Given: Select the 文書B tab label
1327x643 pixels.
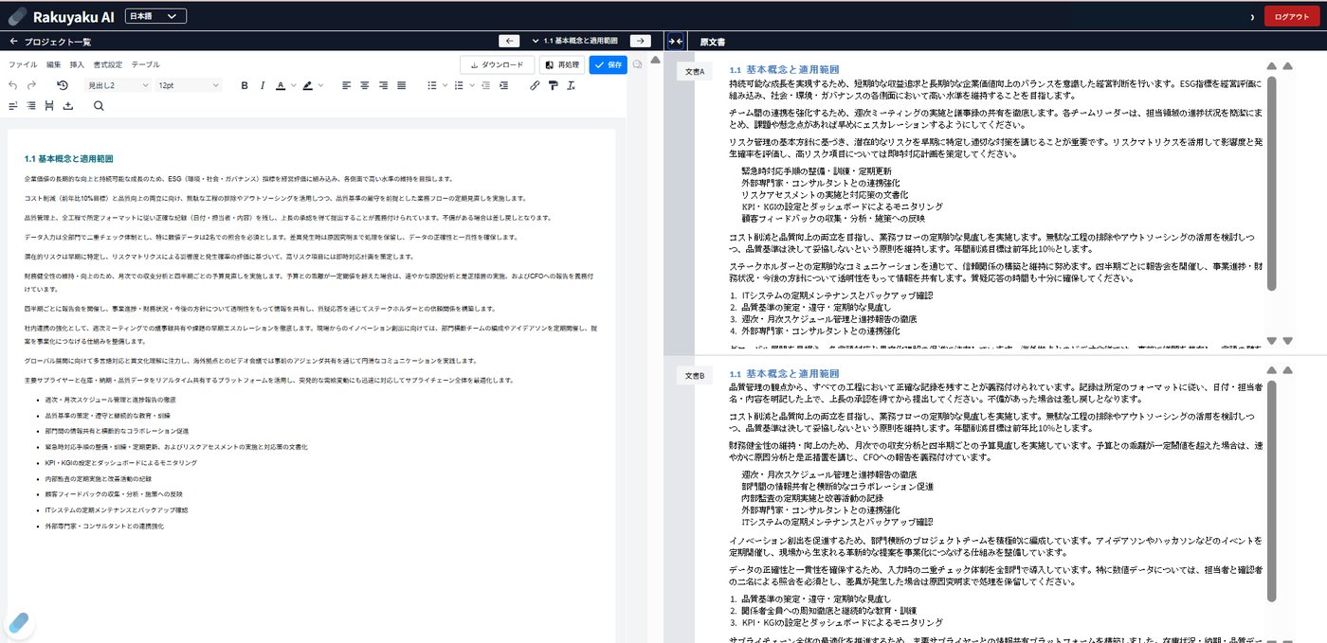Looking at the screenshot, I should tap(694, 376).
